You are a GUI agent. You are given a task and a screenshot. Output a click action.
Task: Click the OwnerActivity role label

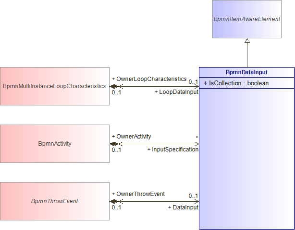[131, 137]
